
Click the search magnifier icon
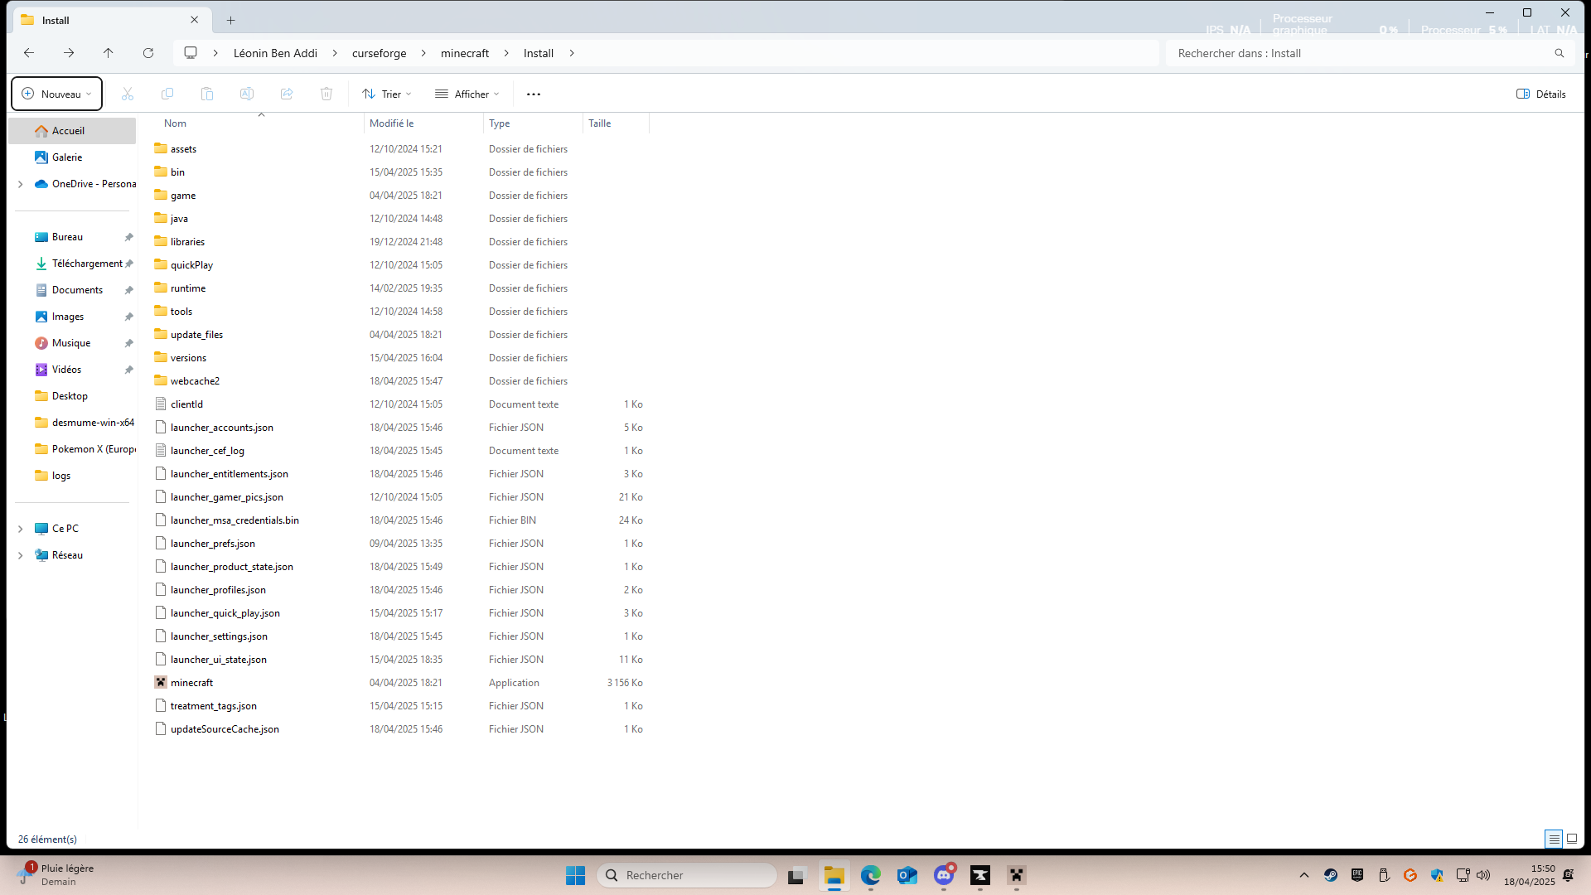tap(1560, 53)
